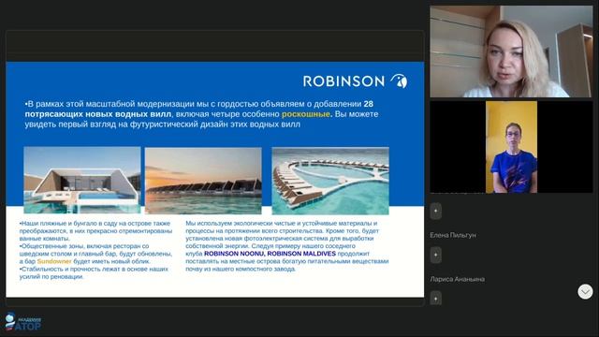The image size is (599, 337).
Task: Click ROBINSON NOONU, ROBINSON MALDIVES text
Action: coord(270,254)
